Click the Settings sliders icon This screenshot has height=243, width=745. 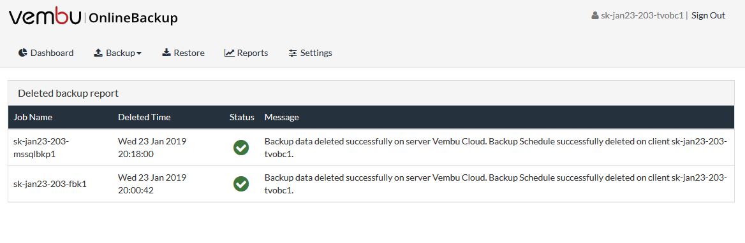coord(293,53)
